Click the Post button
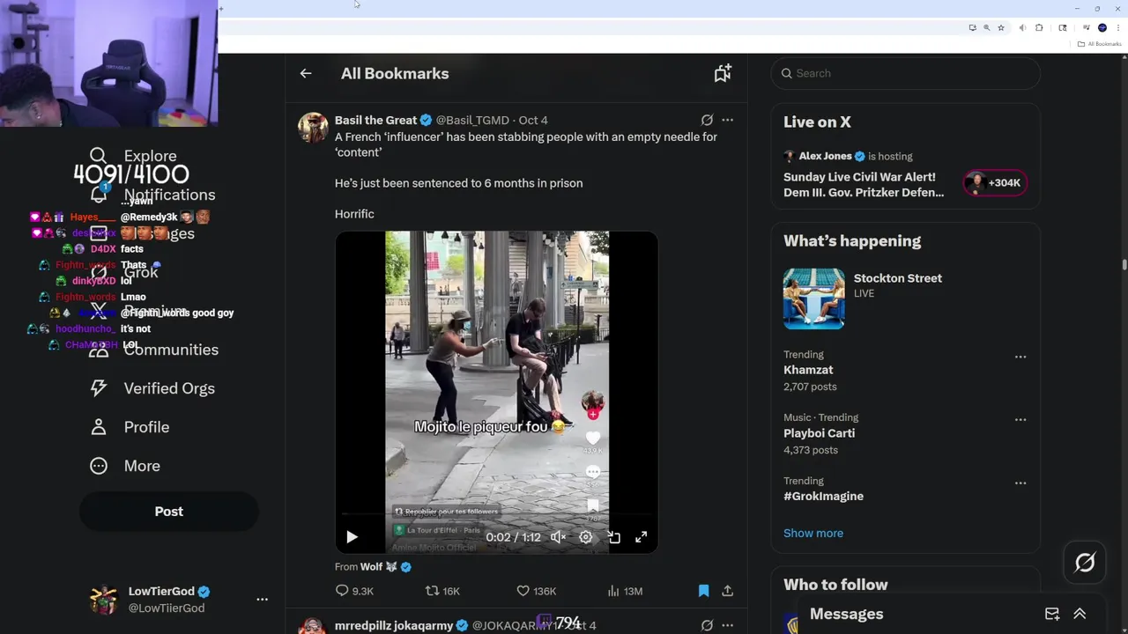Image resolution: width=1128 pixels, height=634 pixels. tap(169, 512)
